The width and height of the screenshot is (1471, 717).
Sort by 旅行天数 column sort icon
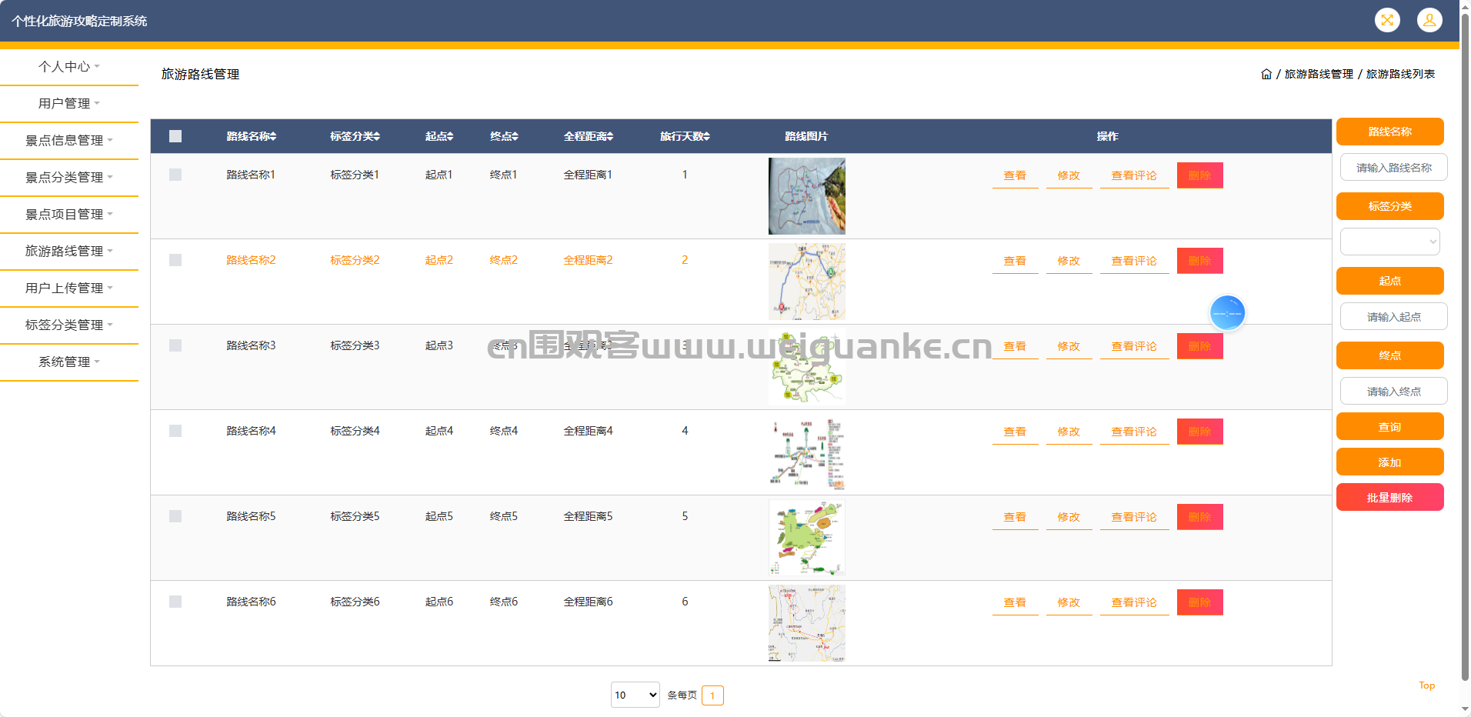click(706, 137)
